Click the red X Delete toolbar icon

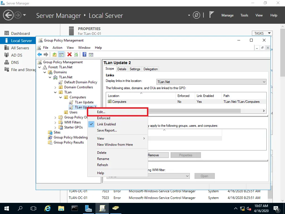tap(69, 54)
